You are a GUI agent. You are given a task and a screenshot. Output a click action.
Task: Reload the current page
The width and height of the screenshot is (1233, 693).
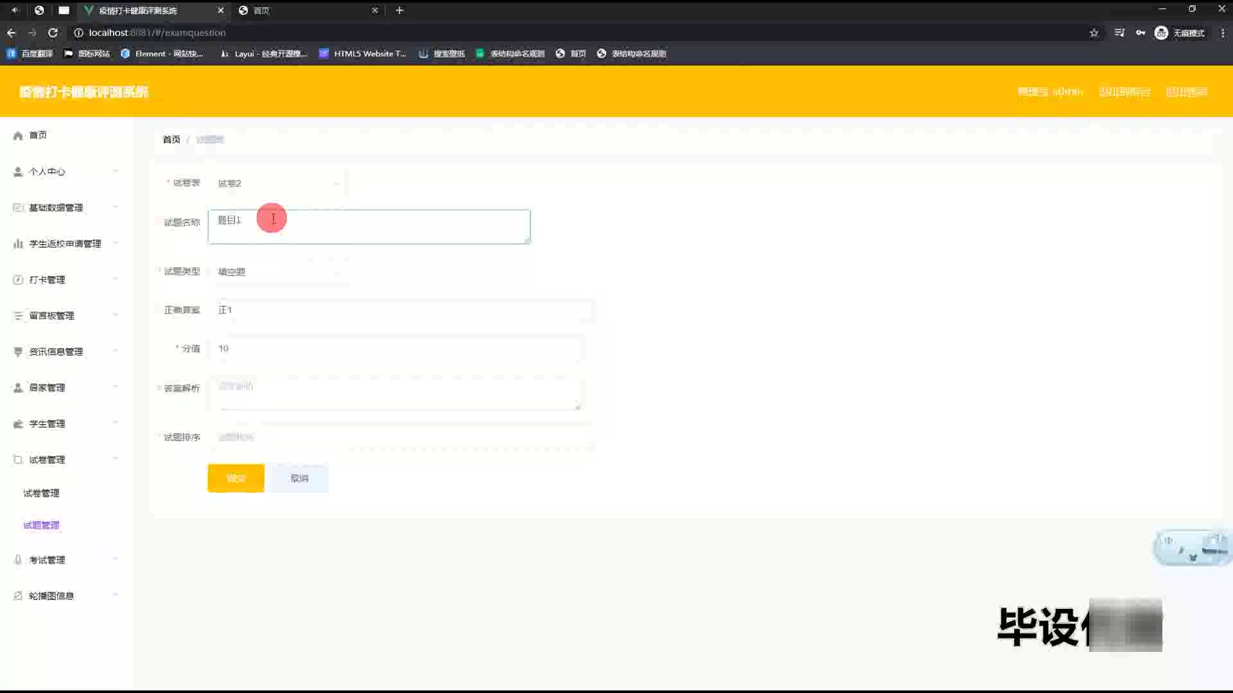coord(53,33)
